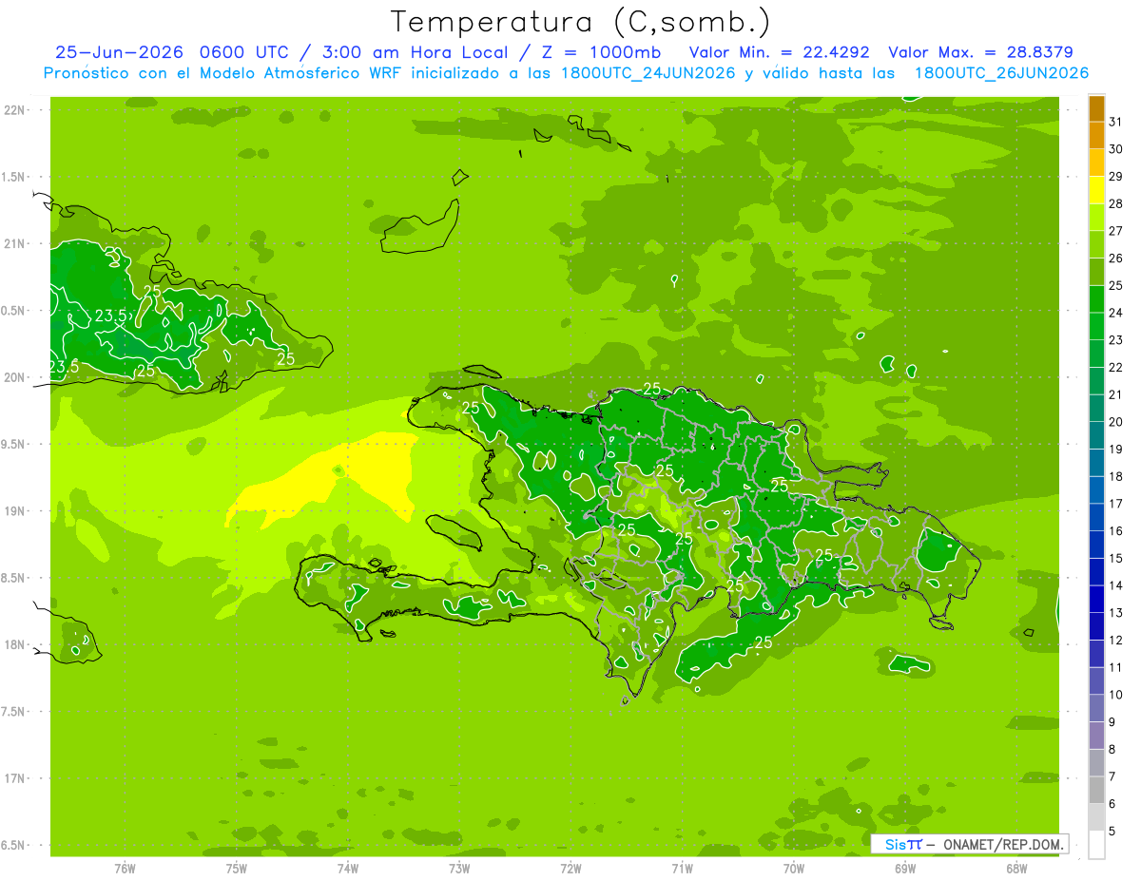1141x881 pixels.
Task: Click the '16' label on the color scale
Action: [x=1116, y=531]
